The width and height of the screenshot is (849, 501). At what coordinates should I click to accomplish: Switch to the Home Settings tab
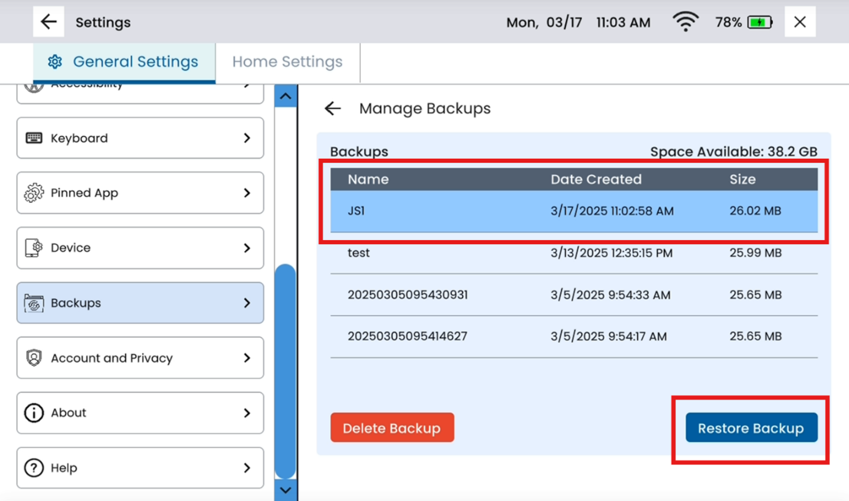pos(287,62)
